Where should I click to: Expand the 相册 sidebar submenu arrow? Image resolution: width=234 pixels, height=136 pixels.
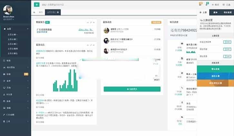pos(28,108)
